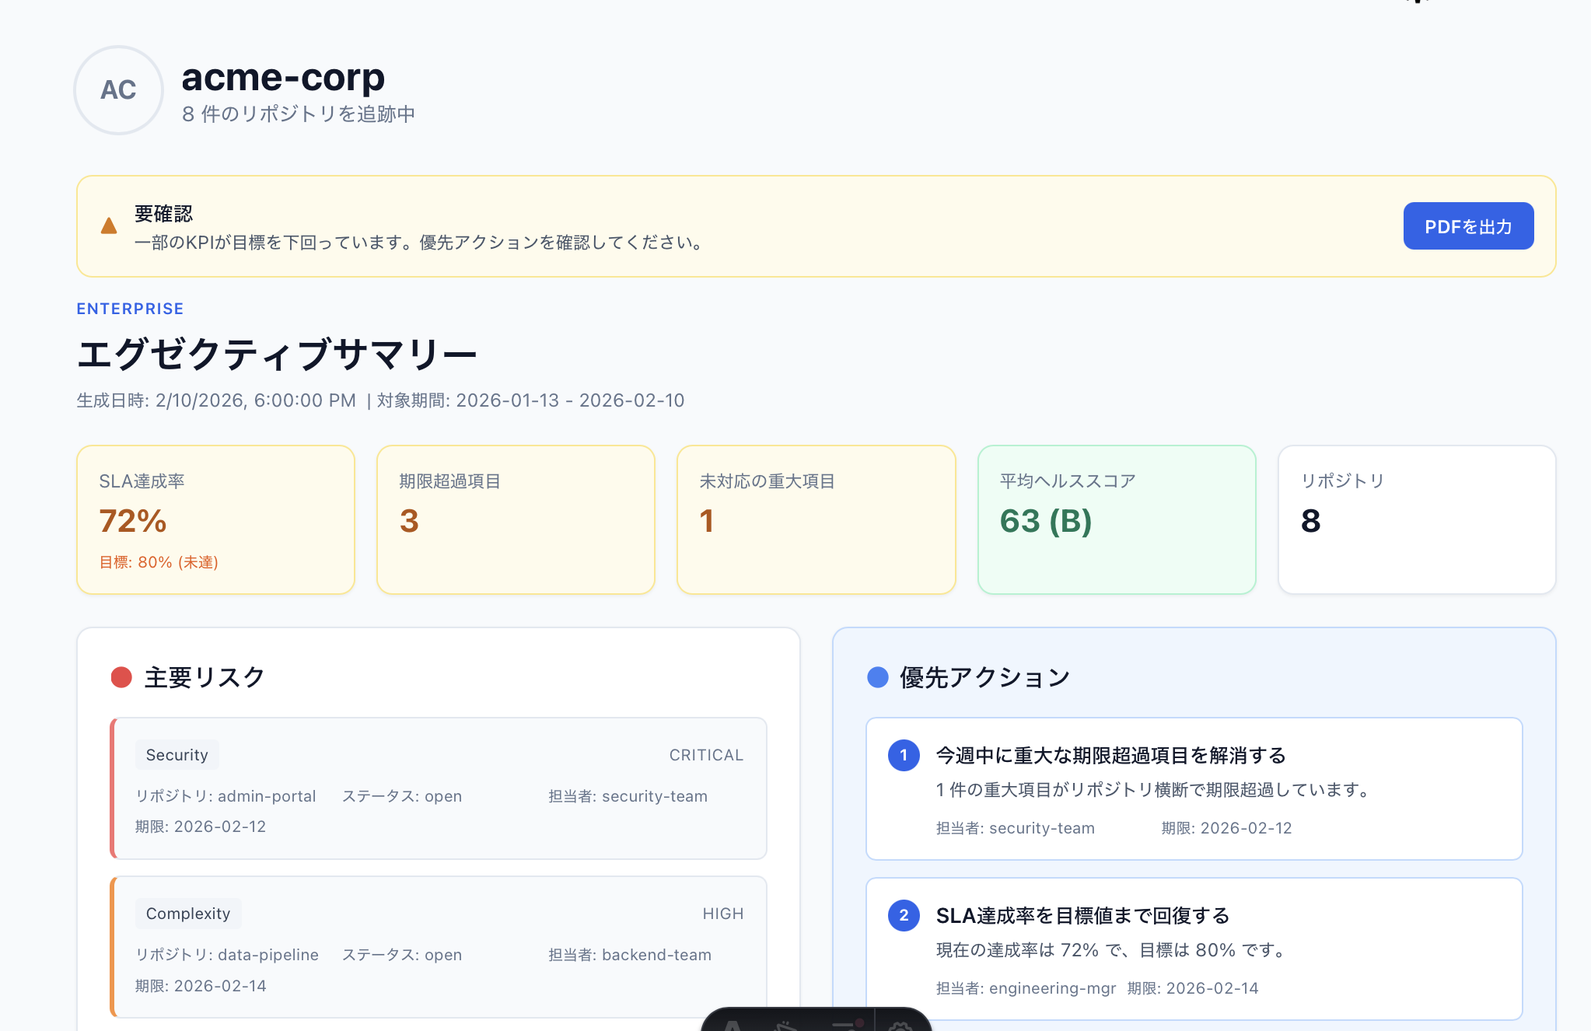1591x1031 pixels.
Task: Click the warning triangle in the 要確認 banner
Action: [109, 225]
